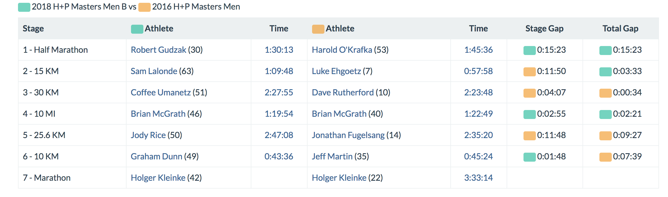
Task: Open Jeff Martin's athlete link
Action: coord(332,157)
